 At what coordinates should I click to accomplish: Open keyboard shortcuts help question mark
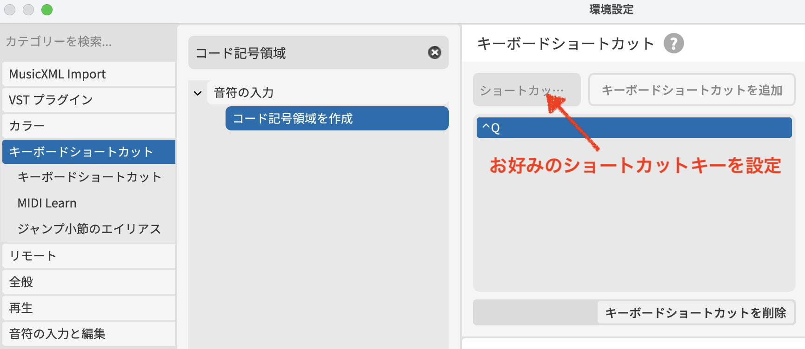click(x=673, y=44)
